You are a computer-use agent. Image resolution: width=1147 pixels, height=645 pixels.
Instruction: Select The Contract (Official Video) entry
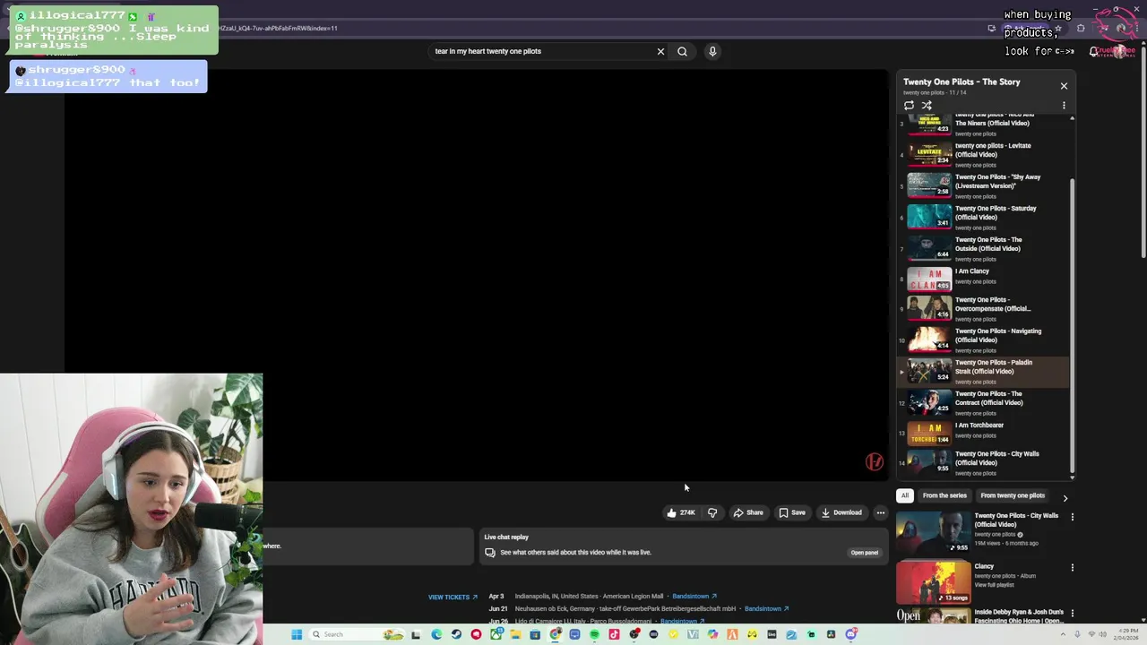coord(984,402)
